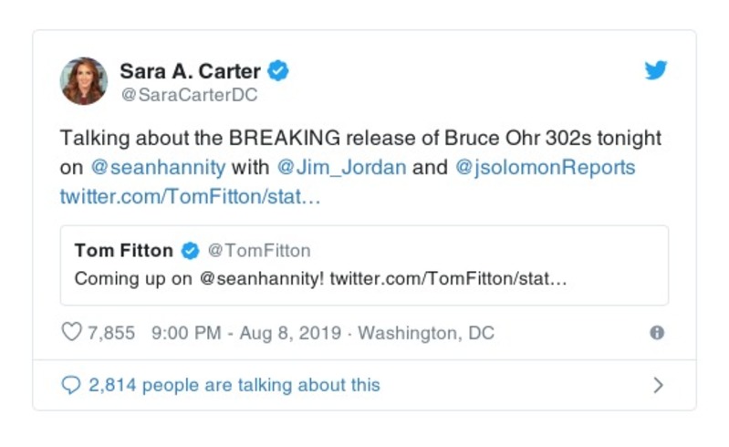729x447 pixels.
Task: Open Sara A. Carter's profile picture
Action: click(x=84, y=80)
